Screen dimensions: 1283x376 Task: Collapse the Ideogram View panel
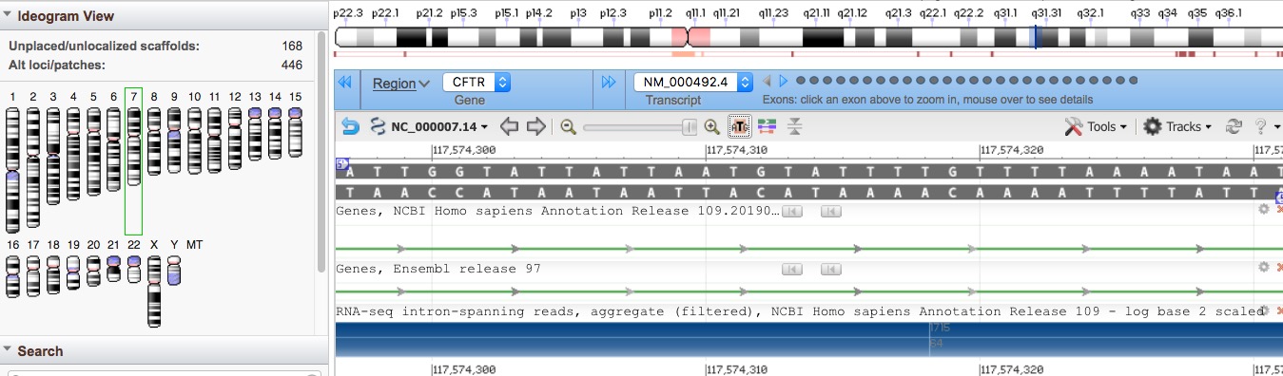tap(9, 16)
